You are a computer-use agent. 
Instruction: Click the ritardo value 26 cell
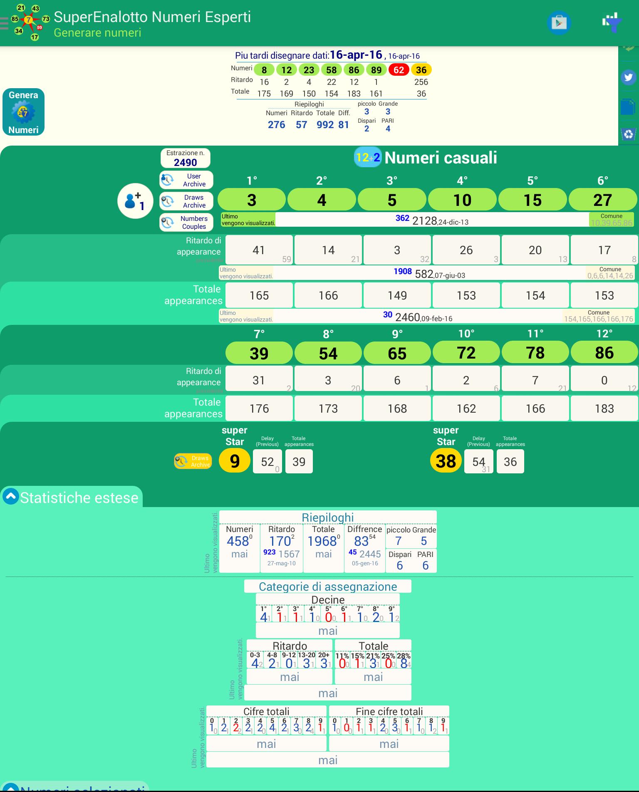pyautogui.click(x=466, y=250)
